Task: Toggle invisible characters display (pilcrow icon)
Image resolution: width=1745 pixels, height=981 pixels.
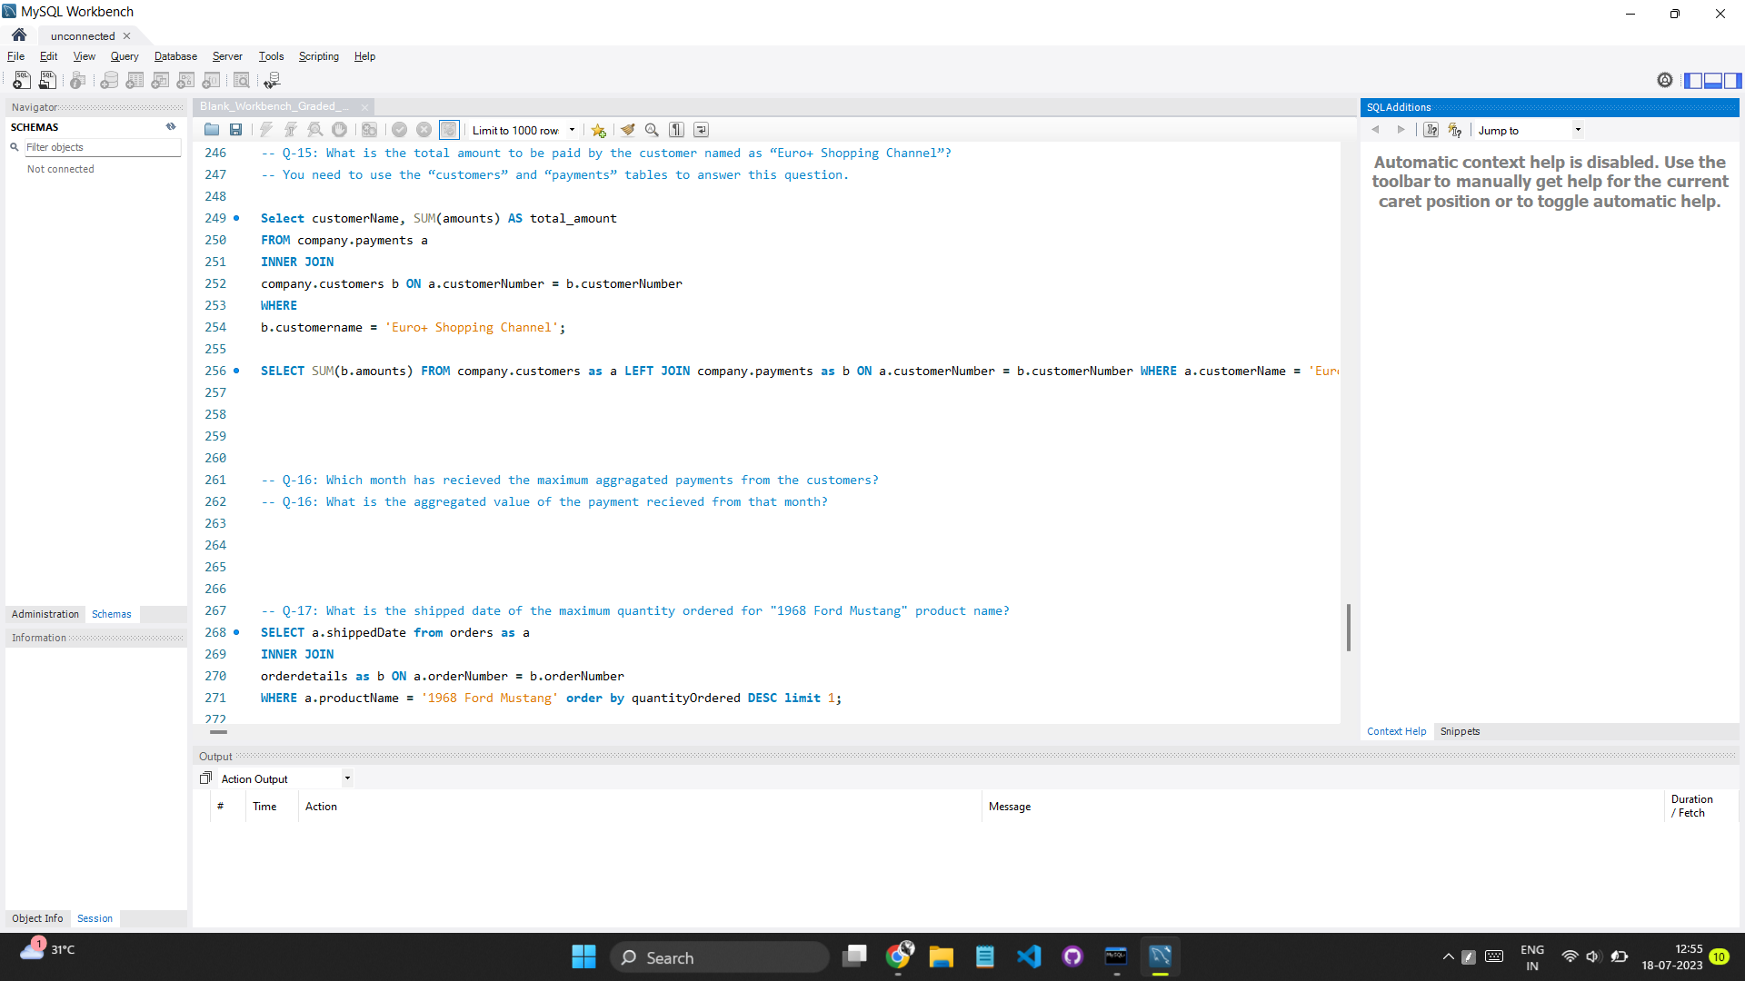Action: [676, 130]
